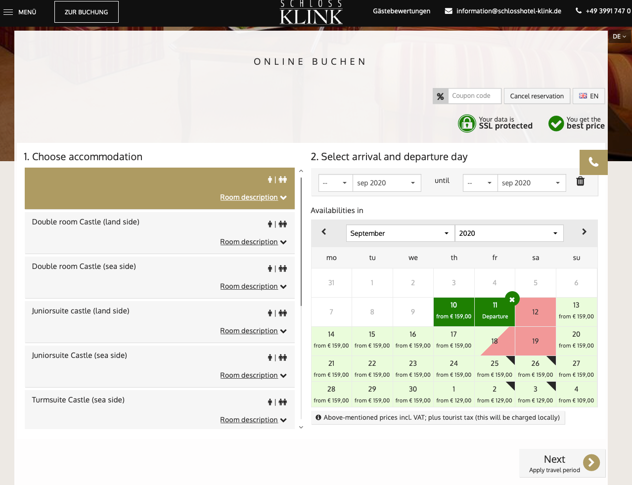The height and width of the screenshot is (485, 632).
Task: Open the 2020 year dropdown
Action: (508, 233)
